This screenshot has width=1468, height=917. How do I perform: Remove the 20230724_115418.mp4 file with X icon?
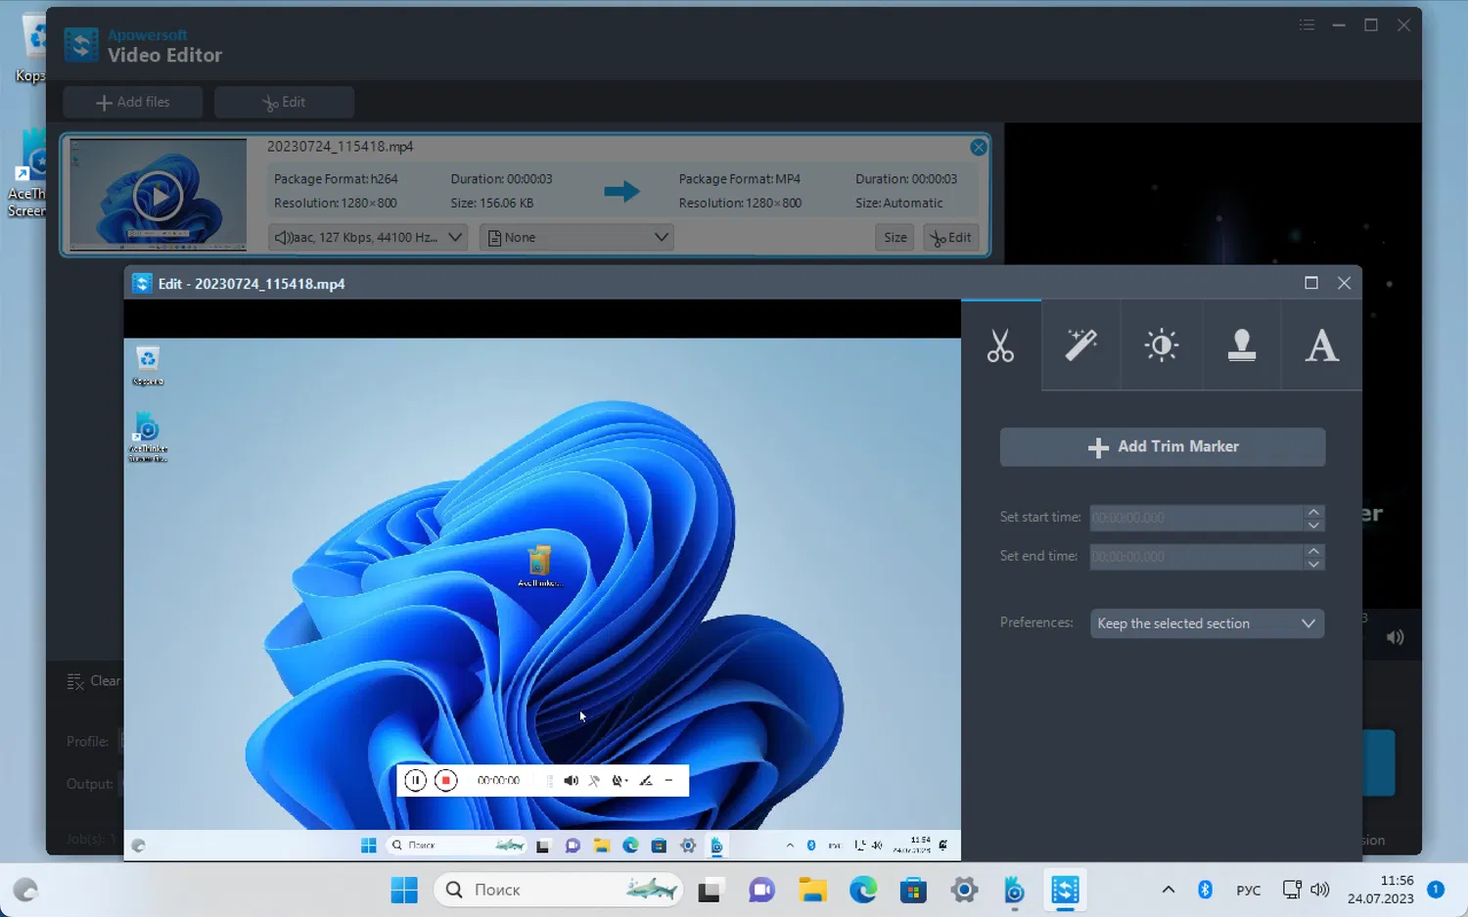point(979,148)
